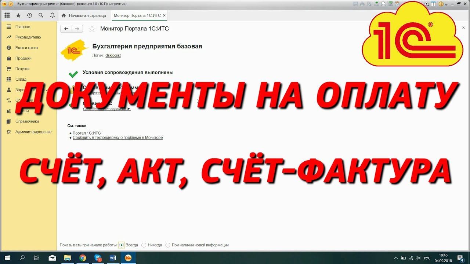Viewport: 470px width, 264px height.
Task: Switch to Начальная страница tab
Action: (x=84, y=15)
